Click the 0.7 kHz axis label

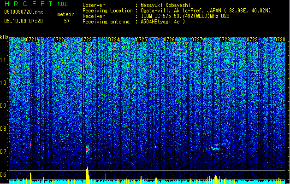click(x=4, y=152)
